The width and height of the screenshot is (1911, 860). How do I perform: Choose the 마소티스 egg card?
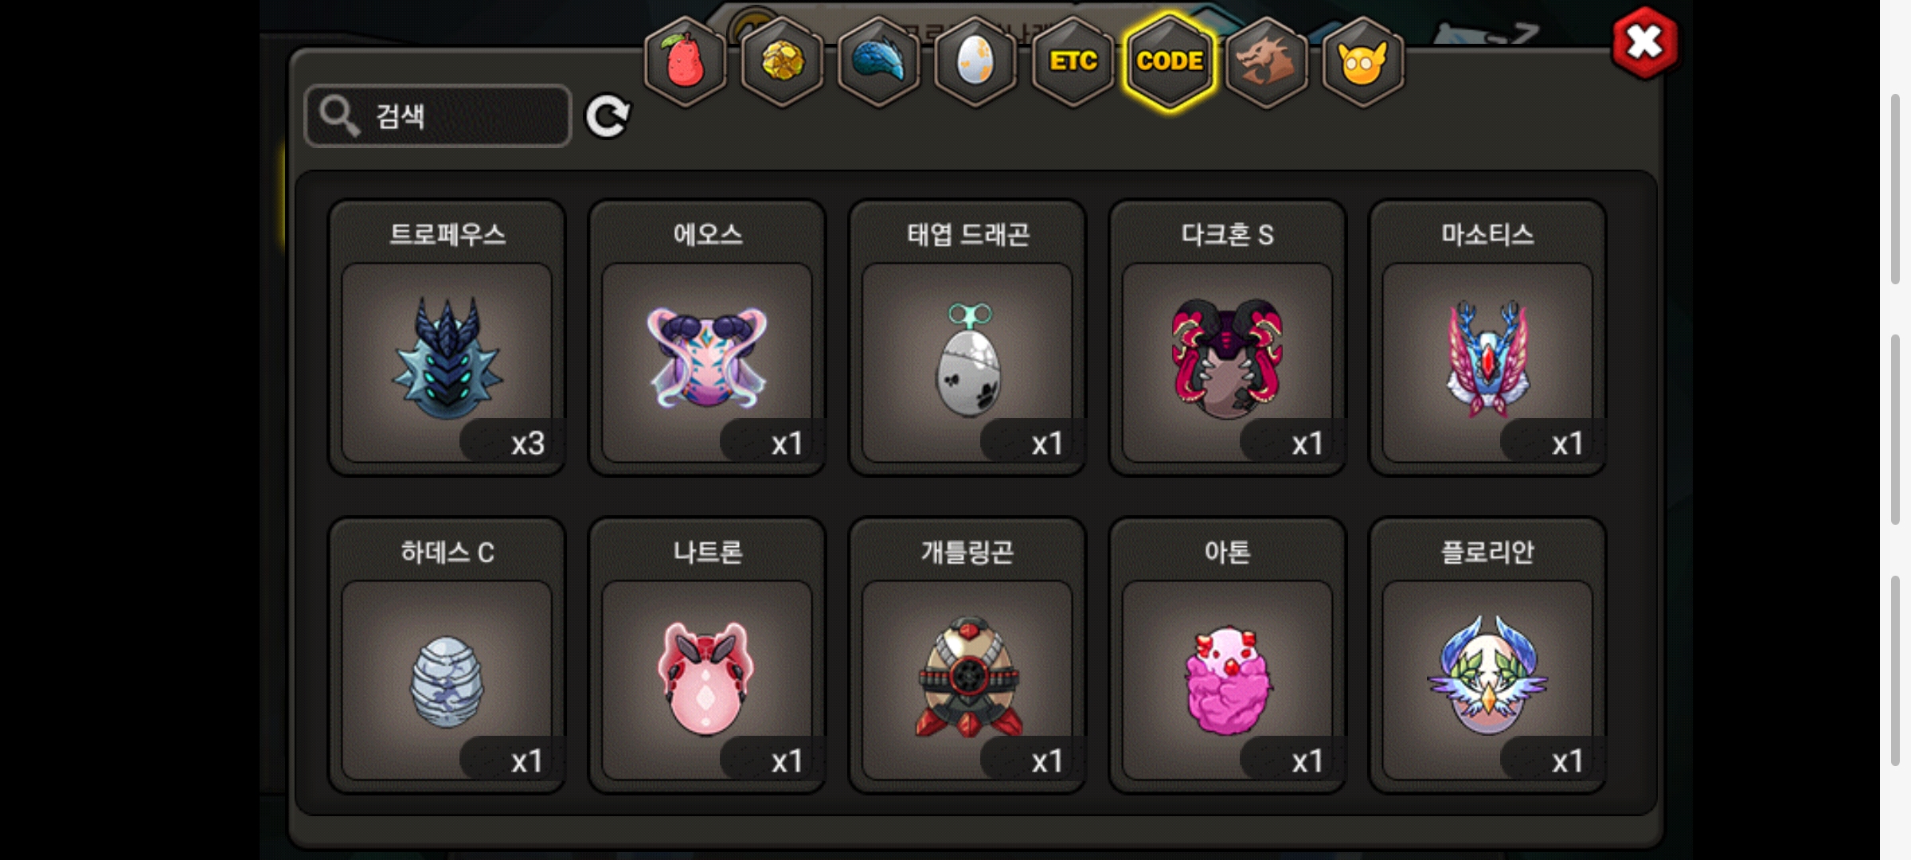1487,338
